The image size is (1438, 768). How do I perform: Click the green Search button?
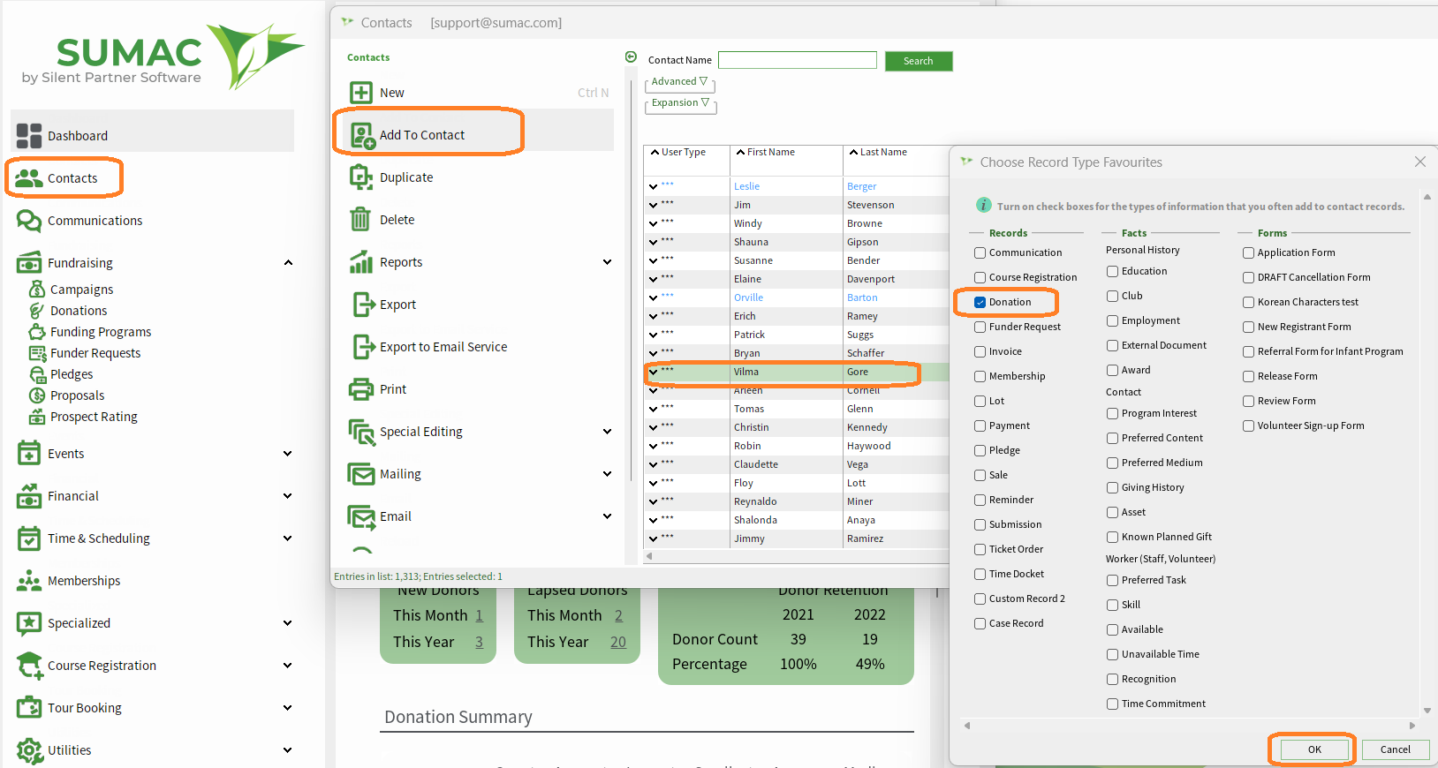pyautogui.click(x=919, y=61)
